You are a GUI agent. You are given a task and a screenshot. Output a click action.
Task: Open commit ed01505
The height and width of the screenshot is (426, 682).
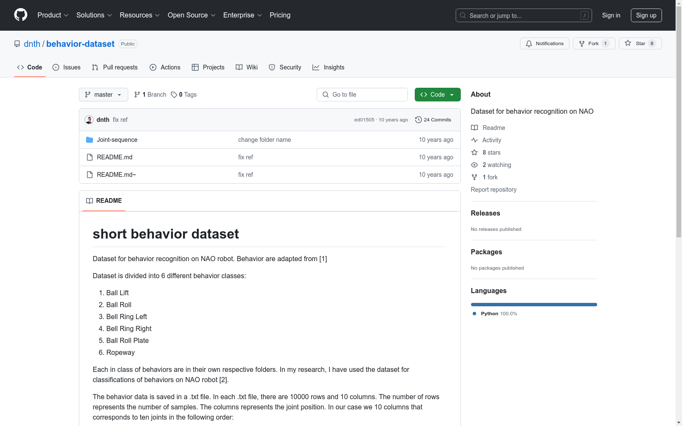click(364, 120)
